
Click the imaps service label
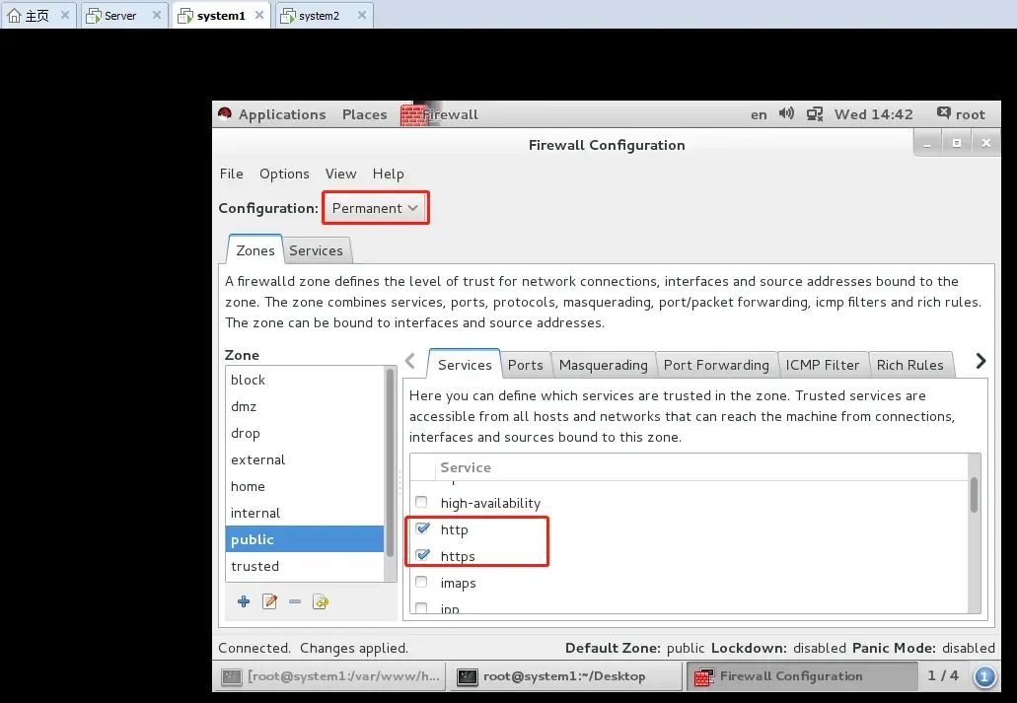[x=458, y=583]
